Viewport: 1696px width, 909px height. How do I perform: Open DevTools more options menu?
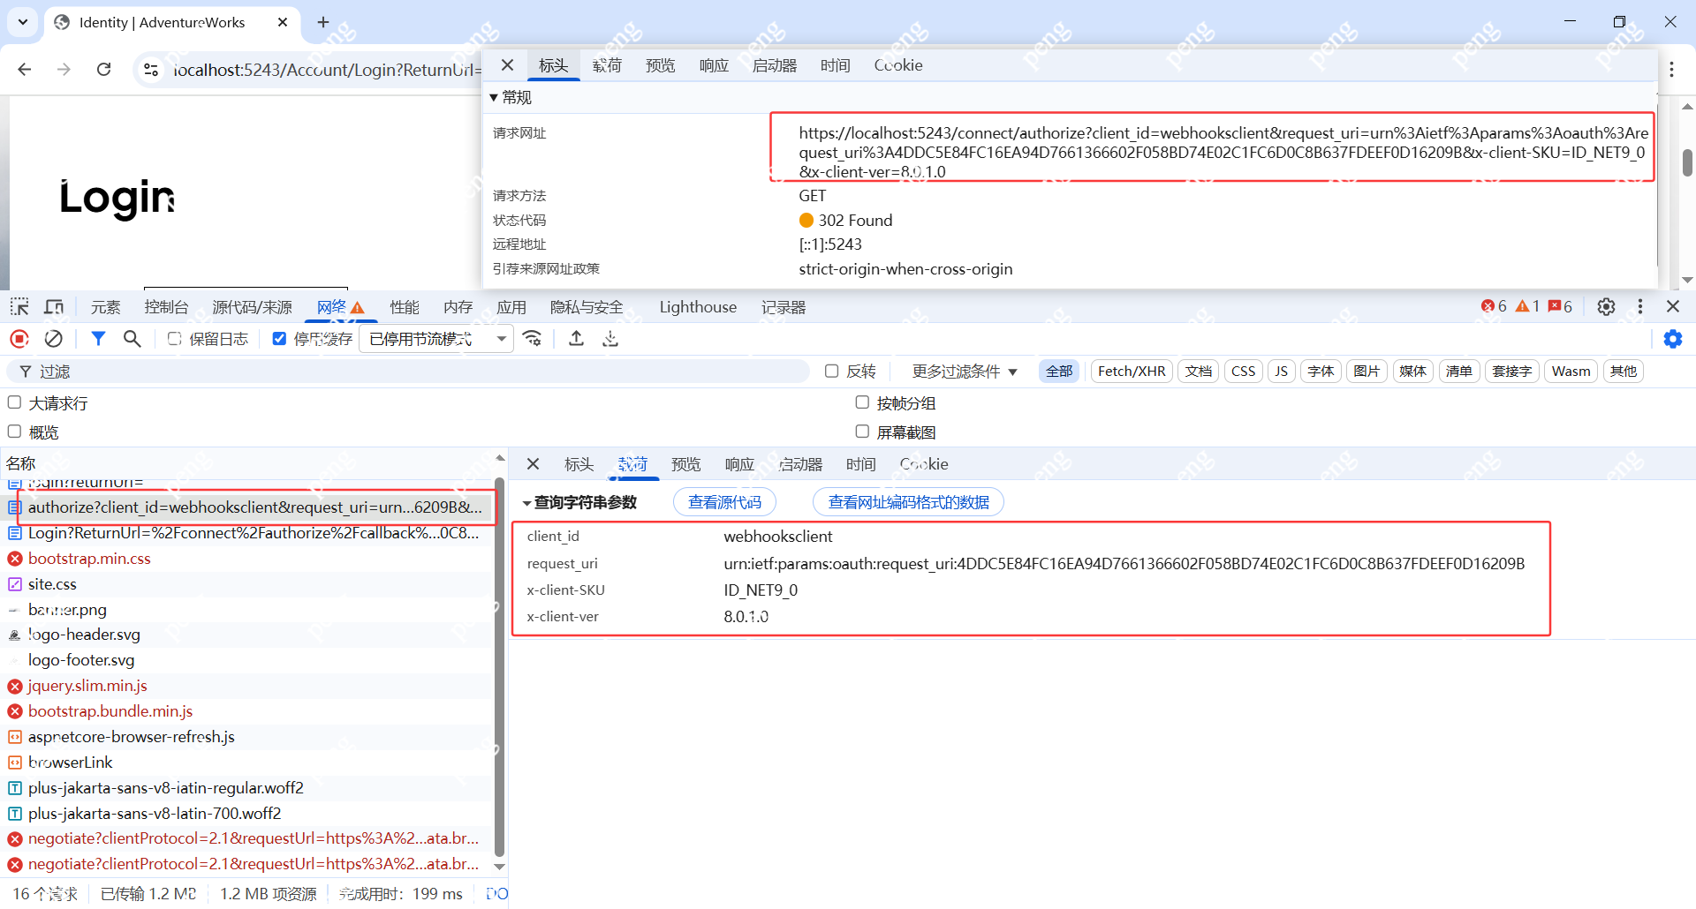pos(1640,306)
